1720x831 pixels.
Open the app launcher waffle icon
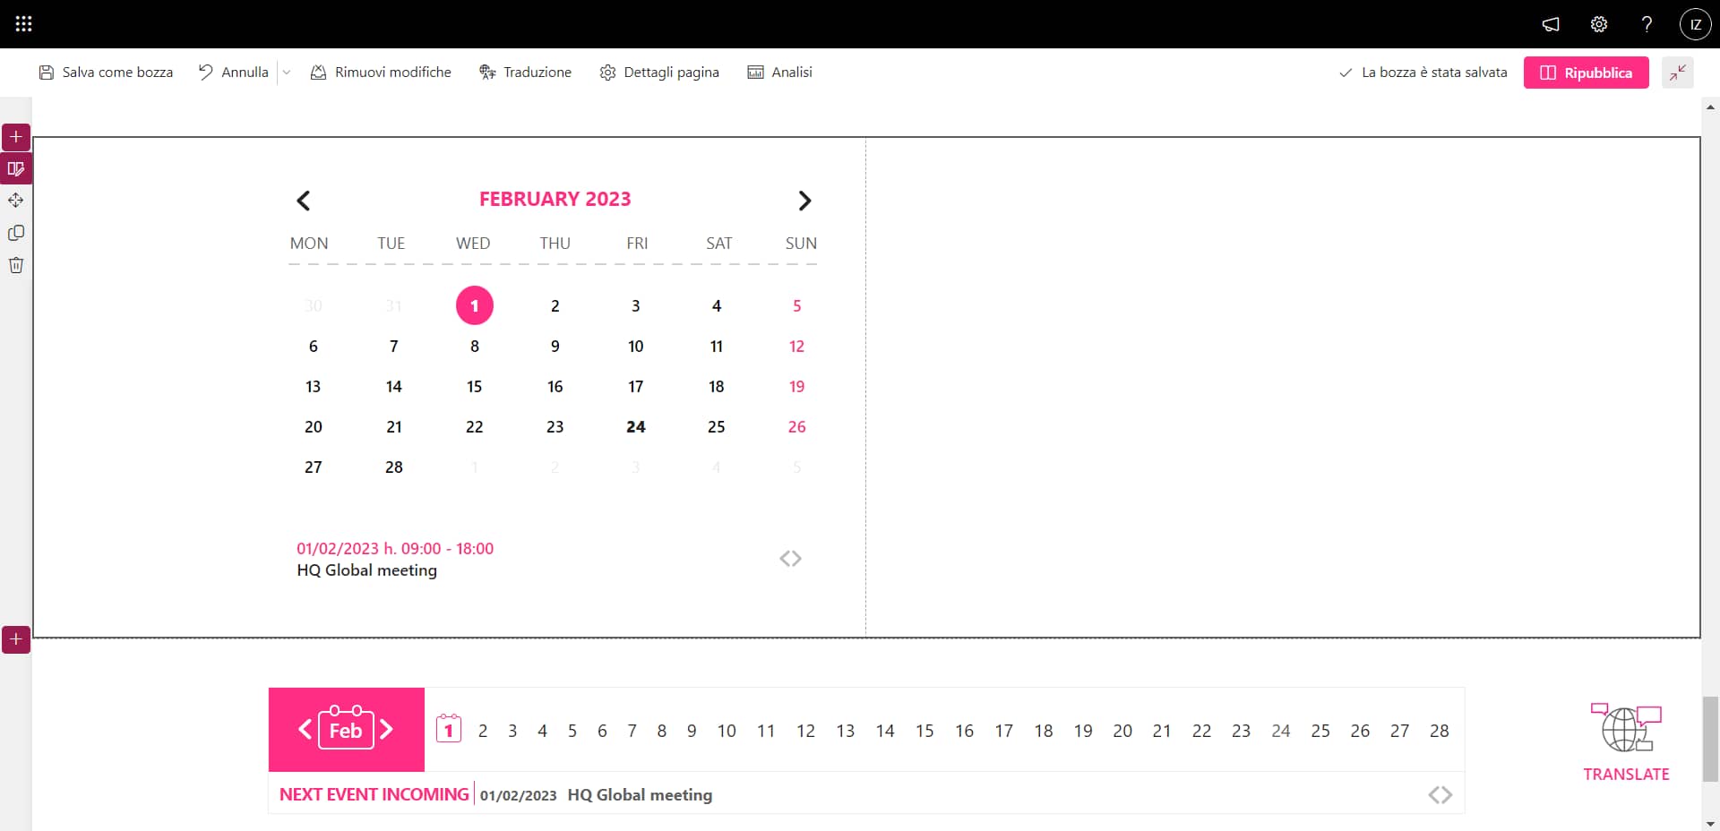[x=24, y=24]
